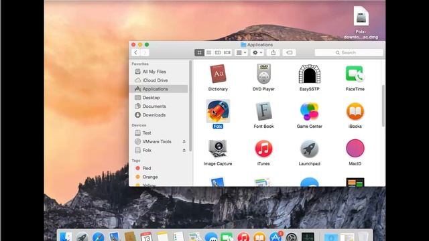Select the EasySSTP tunnel icon

tap(309, 74)
